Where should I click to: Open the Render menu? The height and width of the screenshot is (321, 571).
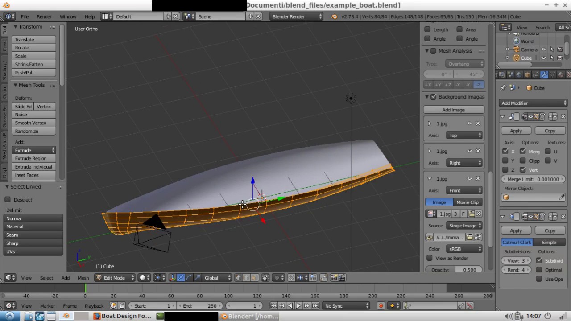(44, 16)
